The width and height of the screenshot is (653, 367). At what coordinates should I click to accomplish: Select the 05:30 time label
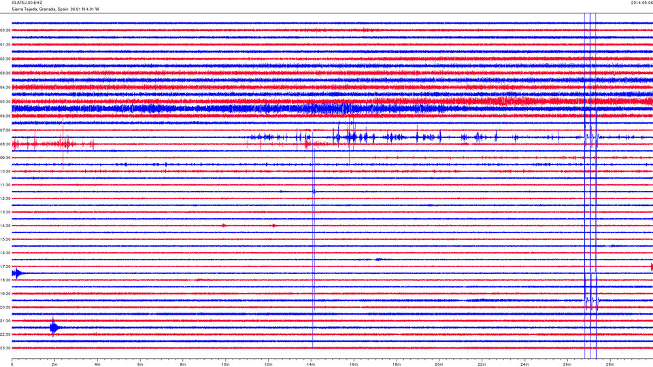pos(5,101)
